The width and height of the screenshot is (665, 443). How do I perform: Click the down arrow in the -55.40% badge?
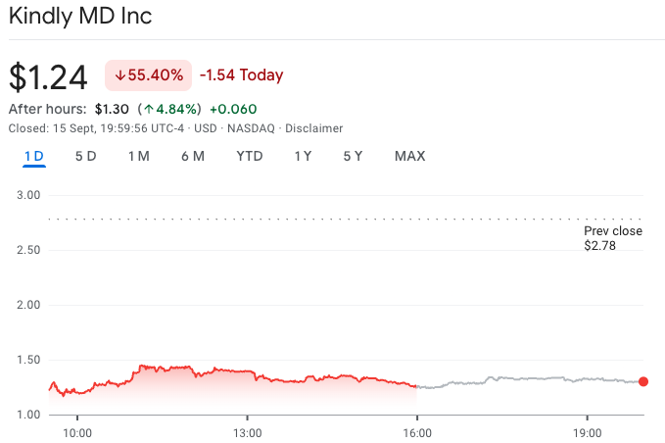[x=120, y=75]
